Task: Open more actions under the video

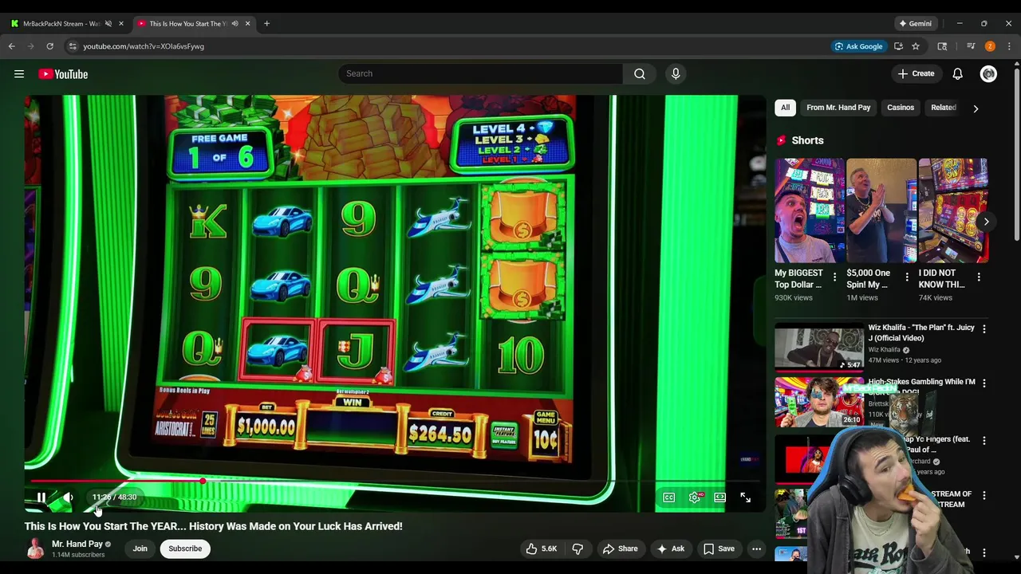Action: [x=756, y=548]
